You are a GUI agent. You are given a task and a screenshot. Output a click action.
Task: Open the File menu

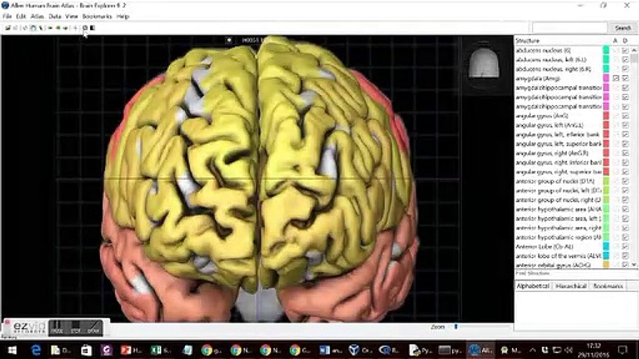click(7, 16)
